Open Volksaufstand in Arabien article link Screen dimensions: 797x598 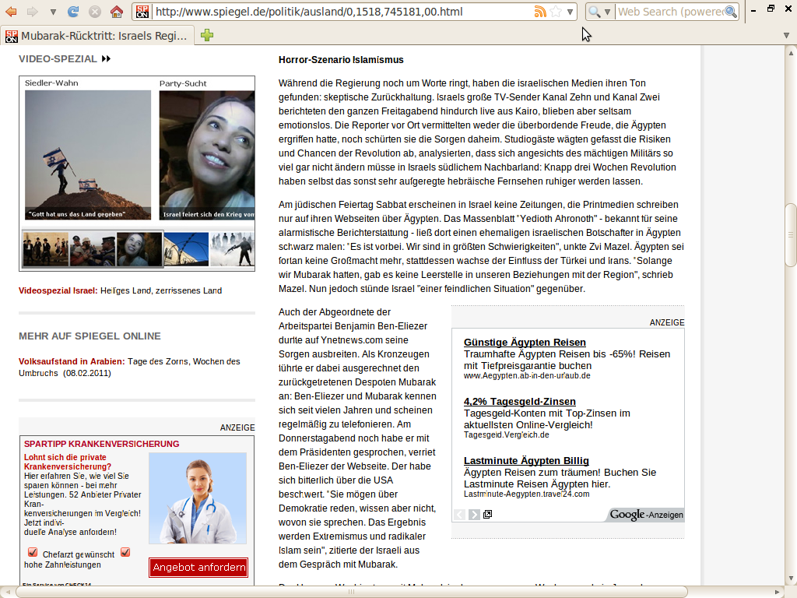130,368
